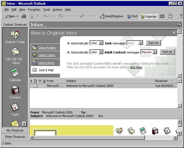Follow the 'click here' more options link

[136, 67]
